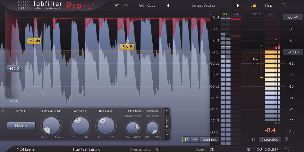Open the Modern style selector
The height and width of the screenshot is (152, 304).
point(21,125)
